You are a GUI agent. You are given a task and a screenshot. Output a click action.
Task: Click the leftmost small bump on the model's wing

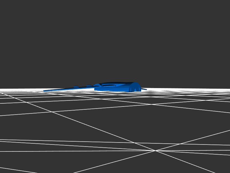(76, 86)
